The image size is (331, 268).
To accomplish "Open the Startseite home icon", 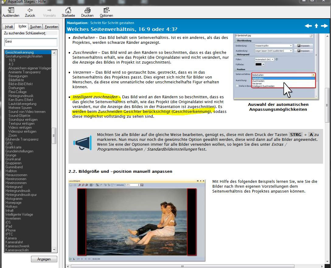I will [x=68, y=10].
